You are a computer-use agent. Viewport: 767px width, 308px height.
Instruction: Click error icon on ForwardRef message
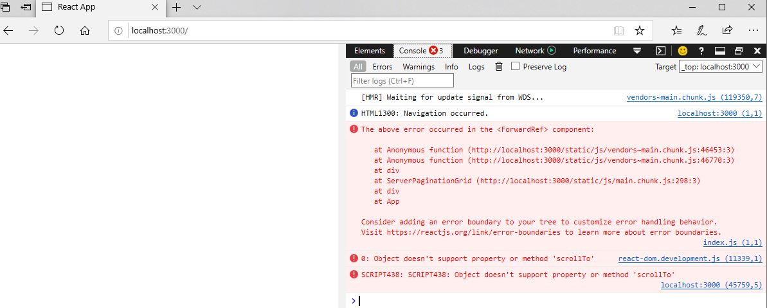(x=354, y=129)
